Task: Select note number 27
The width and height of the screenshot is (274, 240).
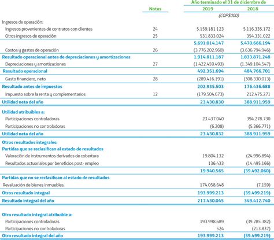Action: (x=155, y=64)
